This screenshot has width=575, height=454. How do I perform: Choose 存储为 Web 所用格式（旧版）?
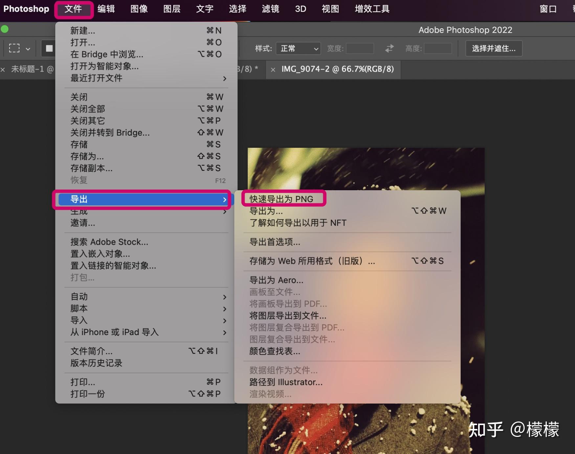pos(311,261)
